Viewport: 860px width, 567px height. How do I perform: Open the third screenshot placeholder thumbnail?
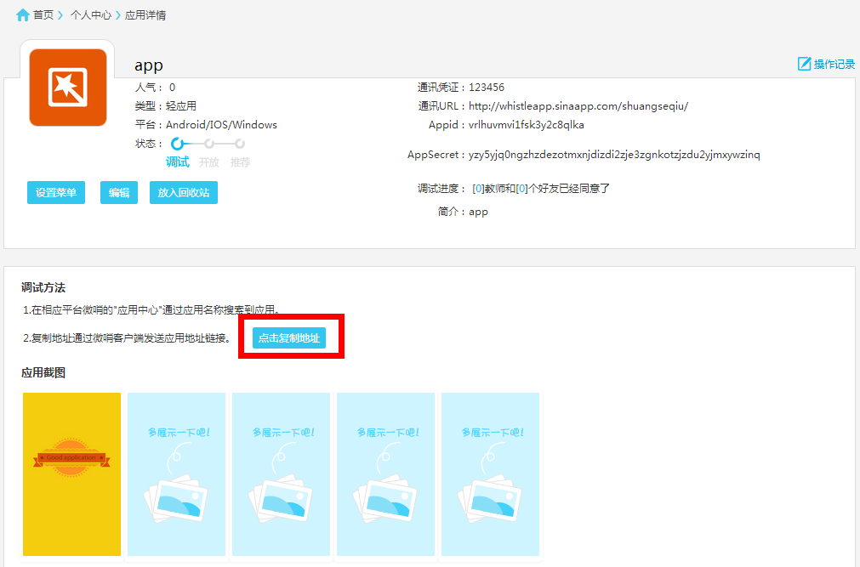coord(281,474)
